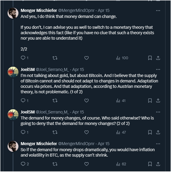Open more options on first Menger tweet
The width and height of the screenshot is (171, 173).
pyautogui.click(x=158, y=11)
